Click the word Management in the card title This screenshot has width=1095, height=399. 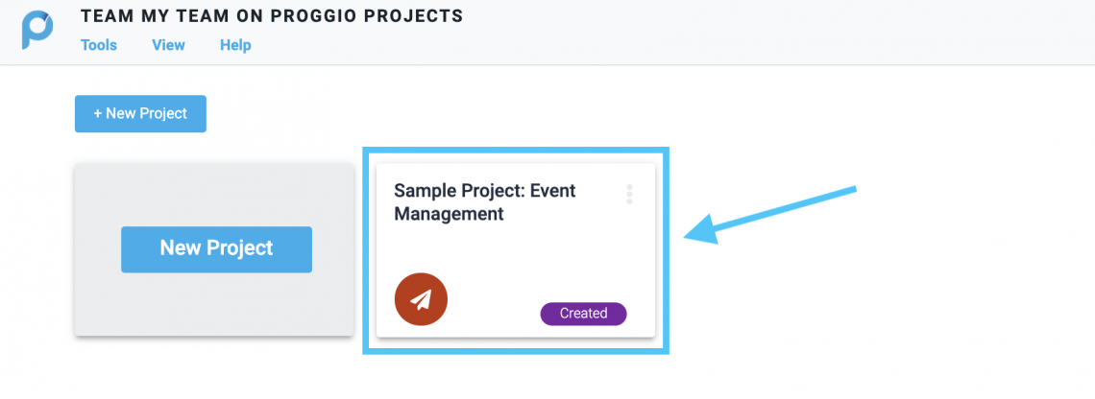click(x=449, y=214)
